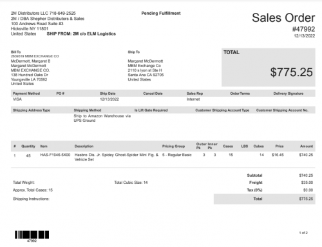Click Total Cubic Size: 14 text
322x247 pixels.
click(131, 183)
